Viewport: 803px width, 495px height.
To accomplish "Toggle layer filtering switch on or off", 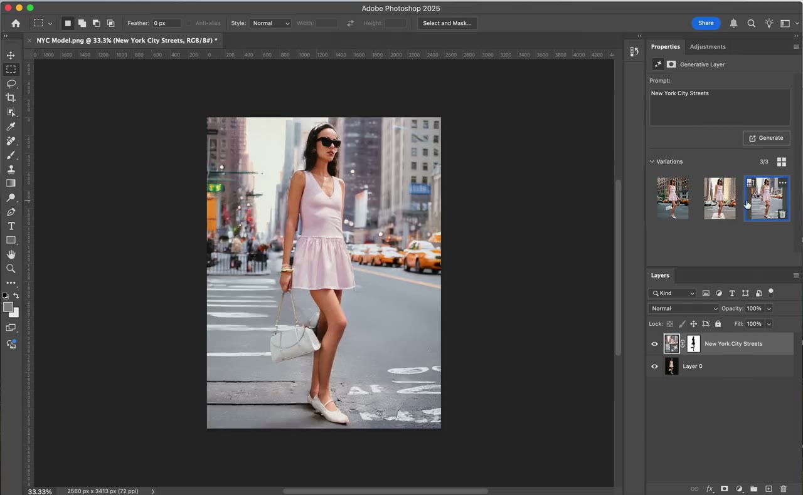I will pos(771,293).
